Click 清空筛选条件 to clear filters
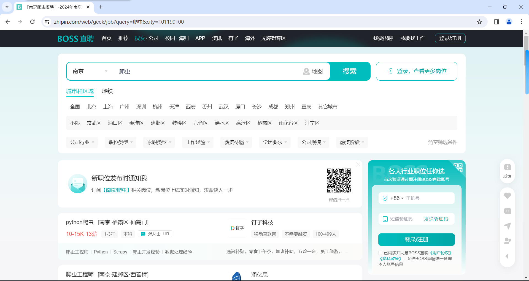The width and height of the screenshot is (529, 281). pos(443,142)
